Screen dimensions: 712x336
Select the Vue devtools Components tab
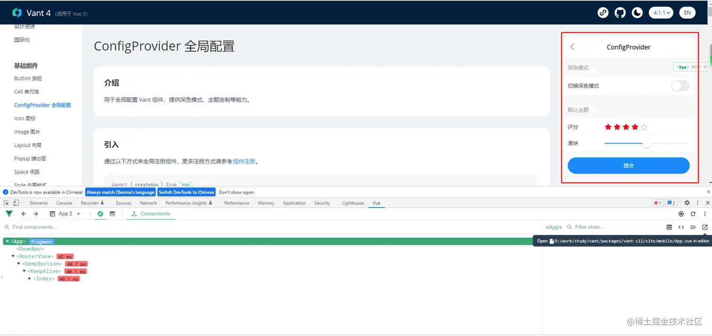pyautogui.click(x=151, y=214)
